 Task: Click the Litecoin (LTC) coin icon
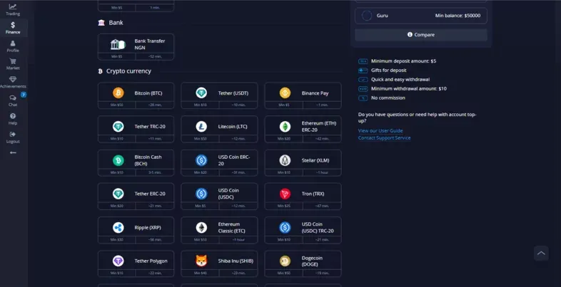(x=201, y=126)
